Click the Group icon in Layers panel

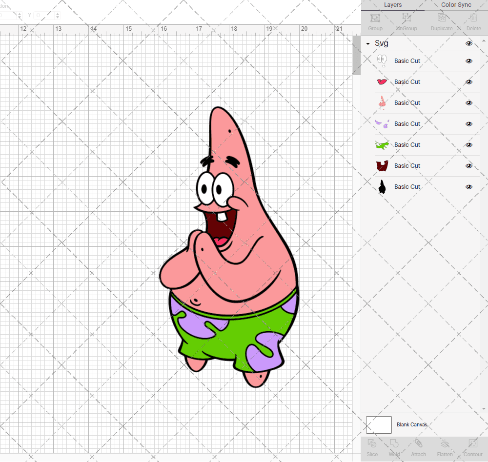click(375, 18)
